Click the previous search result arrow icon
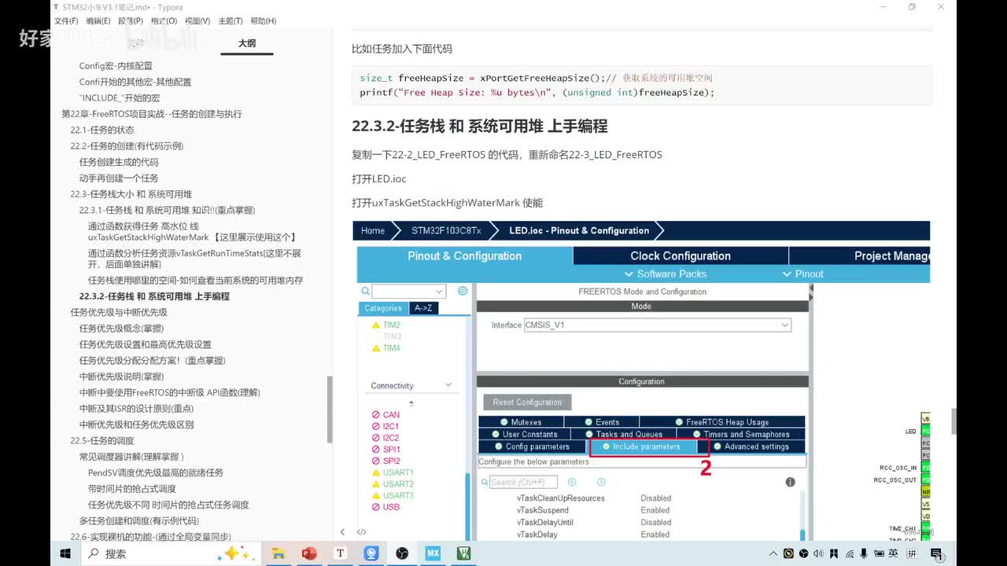Image resolution: width=1007 pixels, height=566 pixels. click(572, 482)
